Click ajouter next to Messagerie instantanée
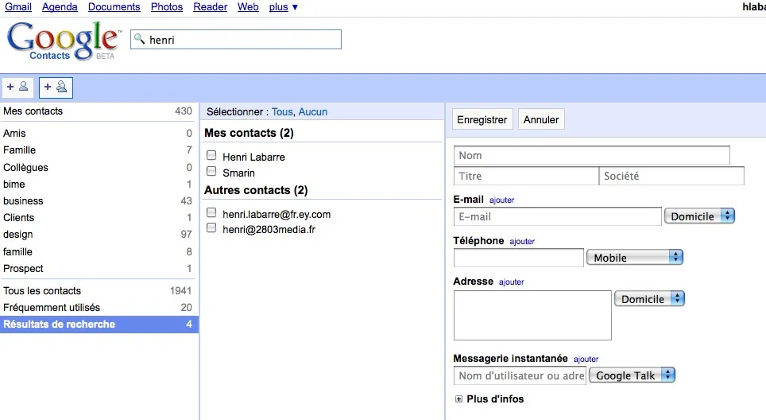This screenshot has width=766, height=420. (x=586, y=359)
